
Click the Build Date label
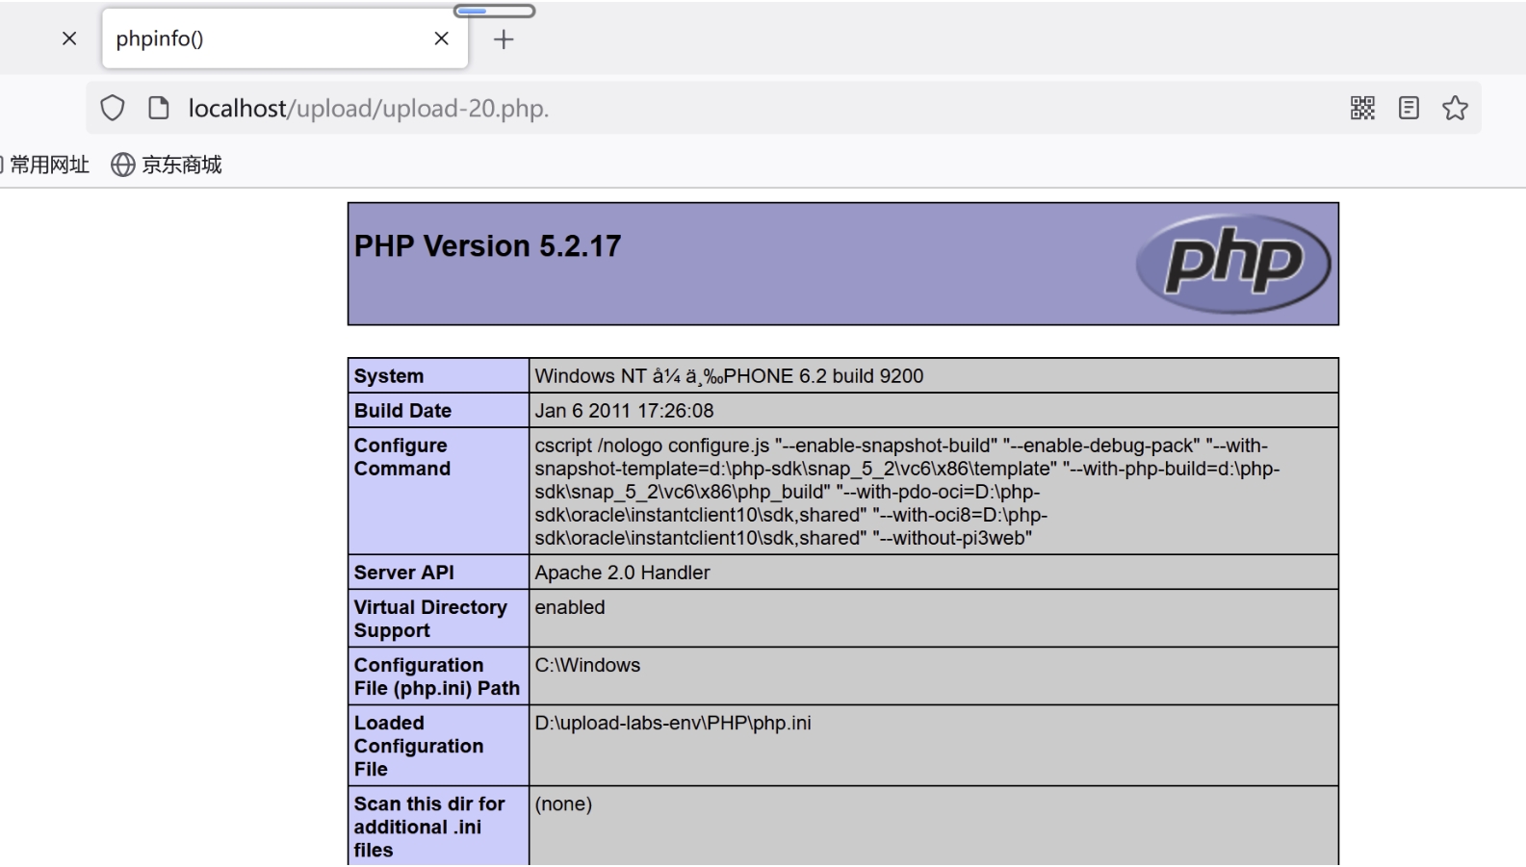[x=402, y=411]
